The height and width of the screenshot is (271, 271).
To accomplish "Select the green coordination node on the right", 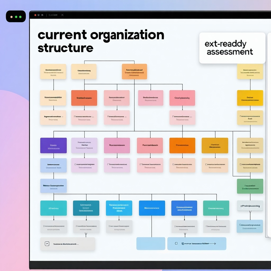I will click(250, 186).
